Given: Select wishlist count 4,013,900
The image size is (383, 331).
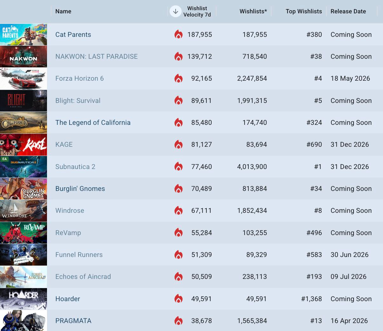Looking at the screenshot, I should (x=252, y=167).
